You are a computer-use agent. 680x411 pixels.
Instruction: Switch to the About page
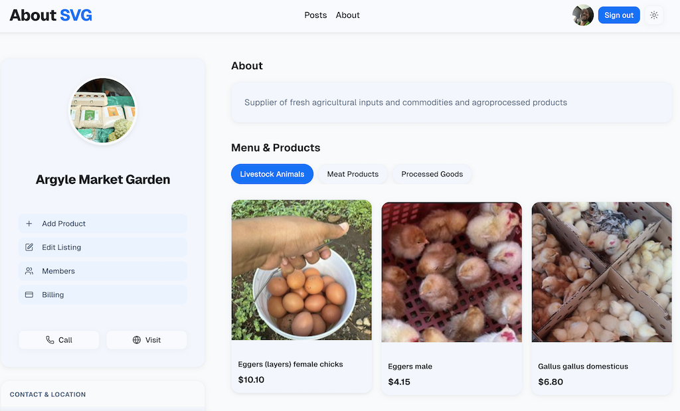pyautogui.click(x=347, y=15)
